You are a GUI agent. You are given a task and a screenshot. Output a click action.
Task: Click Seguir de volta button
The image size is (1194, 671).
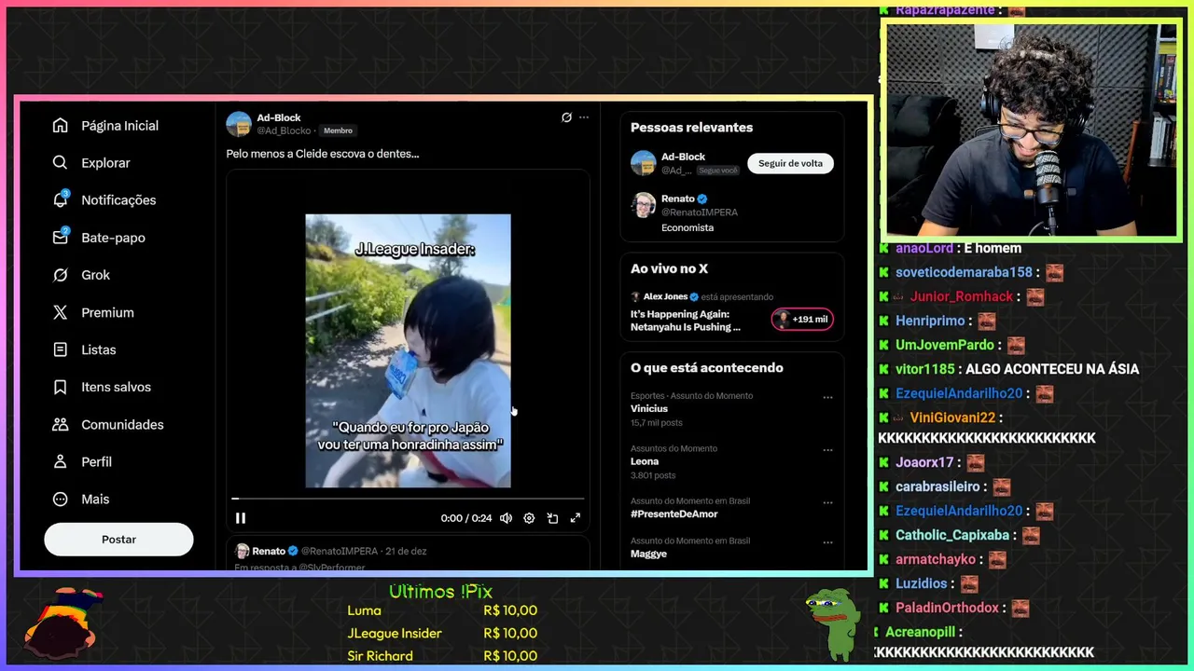click(790, 163)
